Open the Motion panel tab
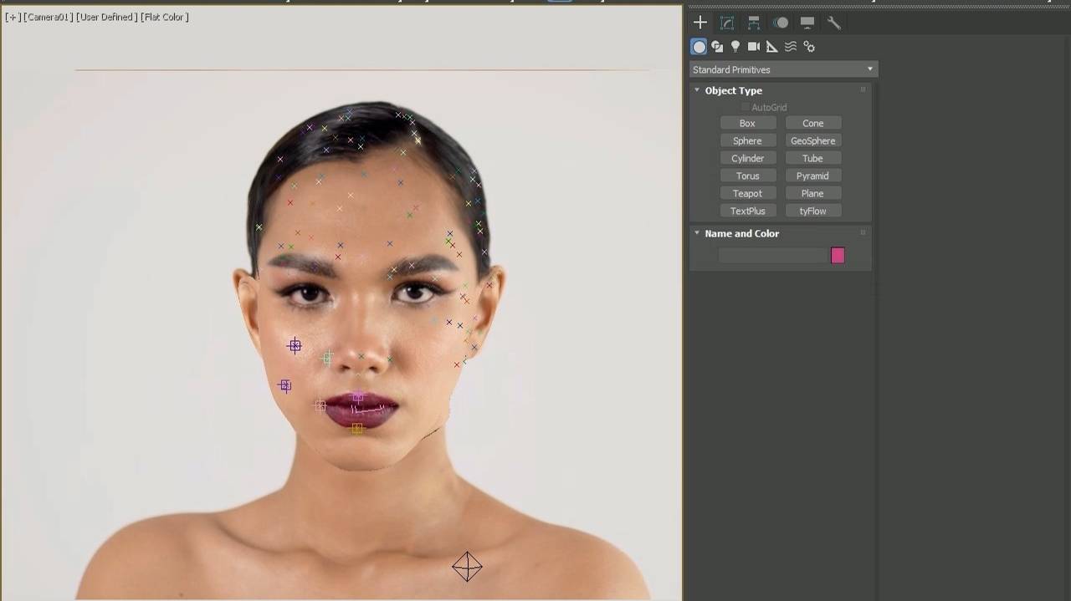Screen dimensions: 1071x601 781,23
